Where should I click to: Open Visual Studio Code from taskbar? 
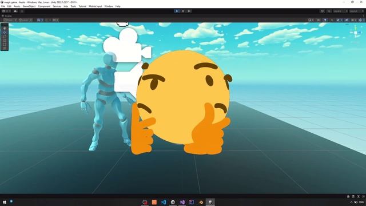pos(164,202)
